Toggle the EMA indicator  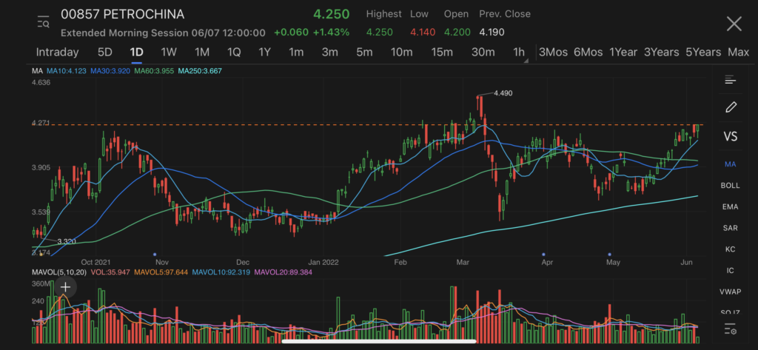click(730, 207)
